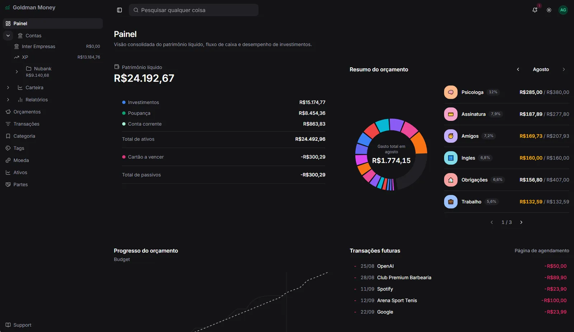Open Página de agendamento link
574x332 pixels.
(542, 251)
